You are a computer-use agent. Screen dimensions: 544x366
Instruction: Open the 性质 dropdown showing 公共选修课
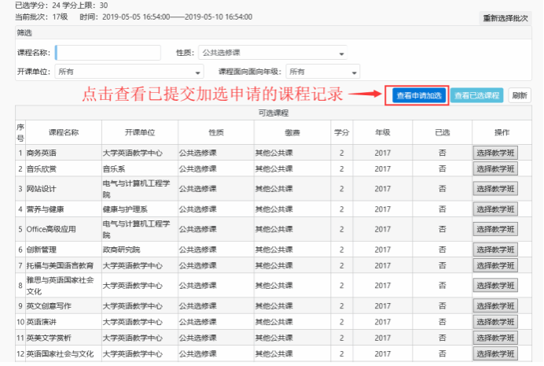272,53
